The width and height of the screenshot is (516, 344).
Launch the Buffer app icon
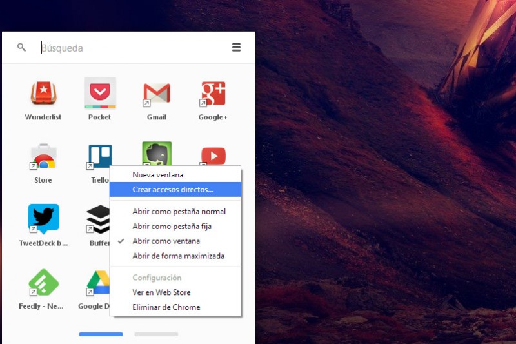pyautogui.click(x=98, y=219)
